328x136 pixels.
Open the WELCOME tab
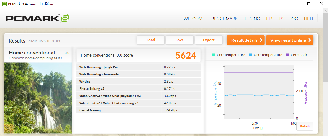pyautogui.click(x=194, y=19)
